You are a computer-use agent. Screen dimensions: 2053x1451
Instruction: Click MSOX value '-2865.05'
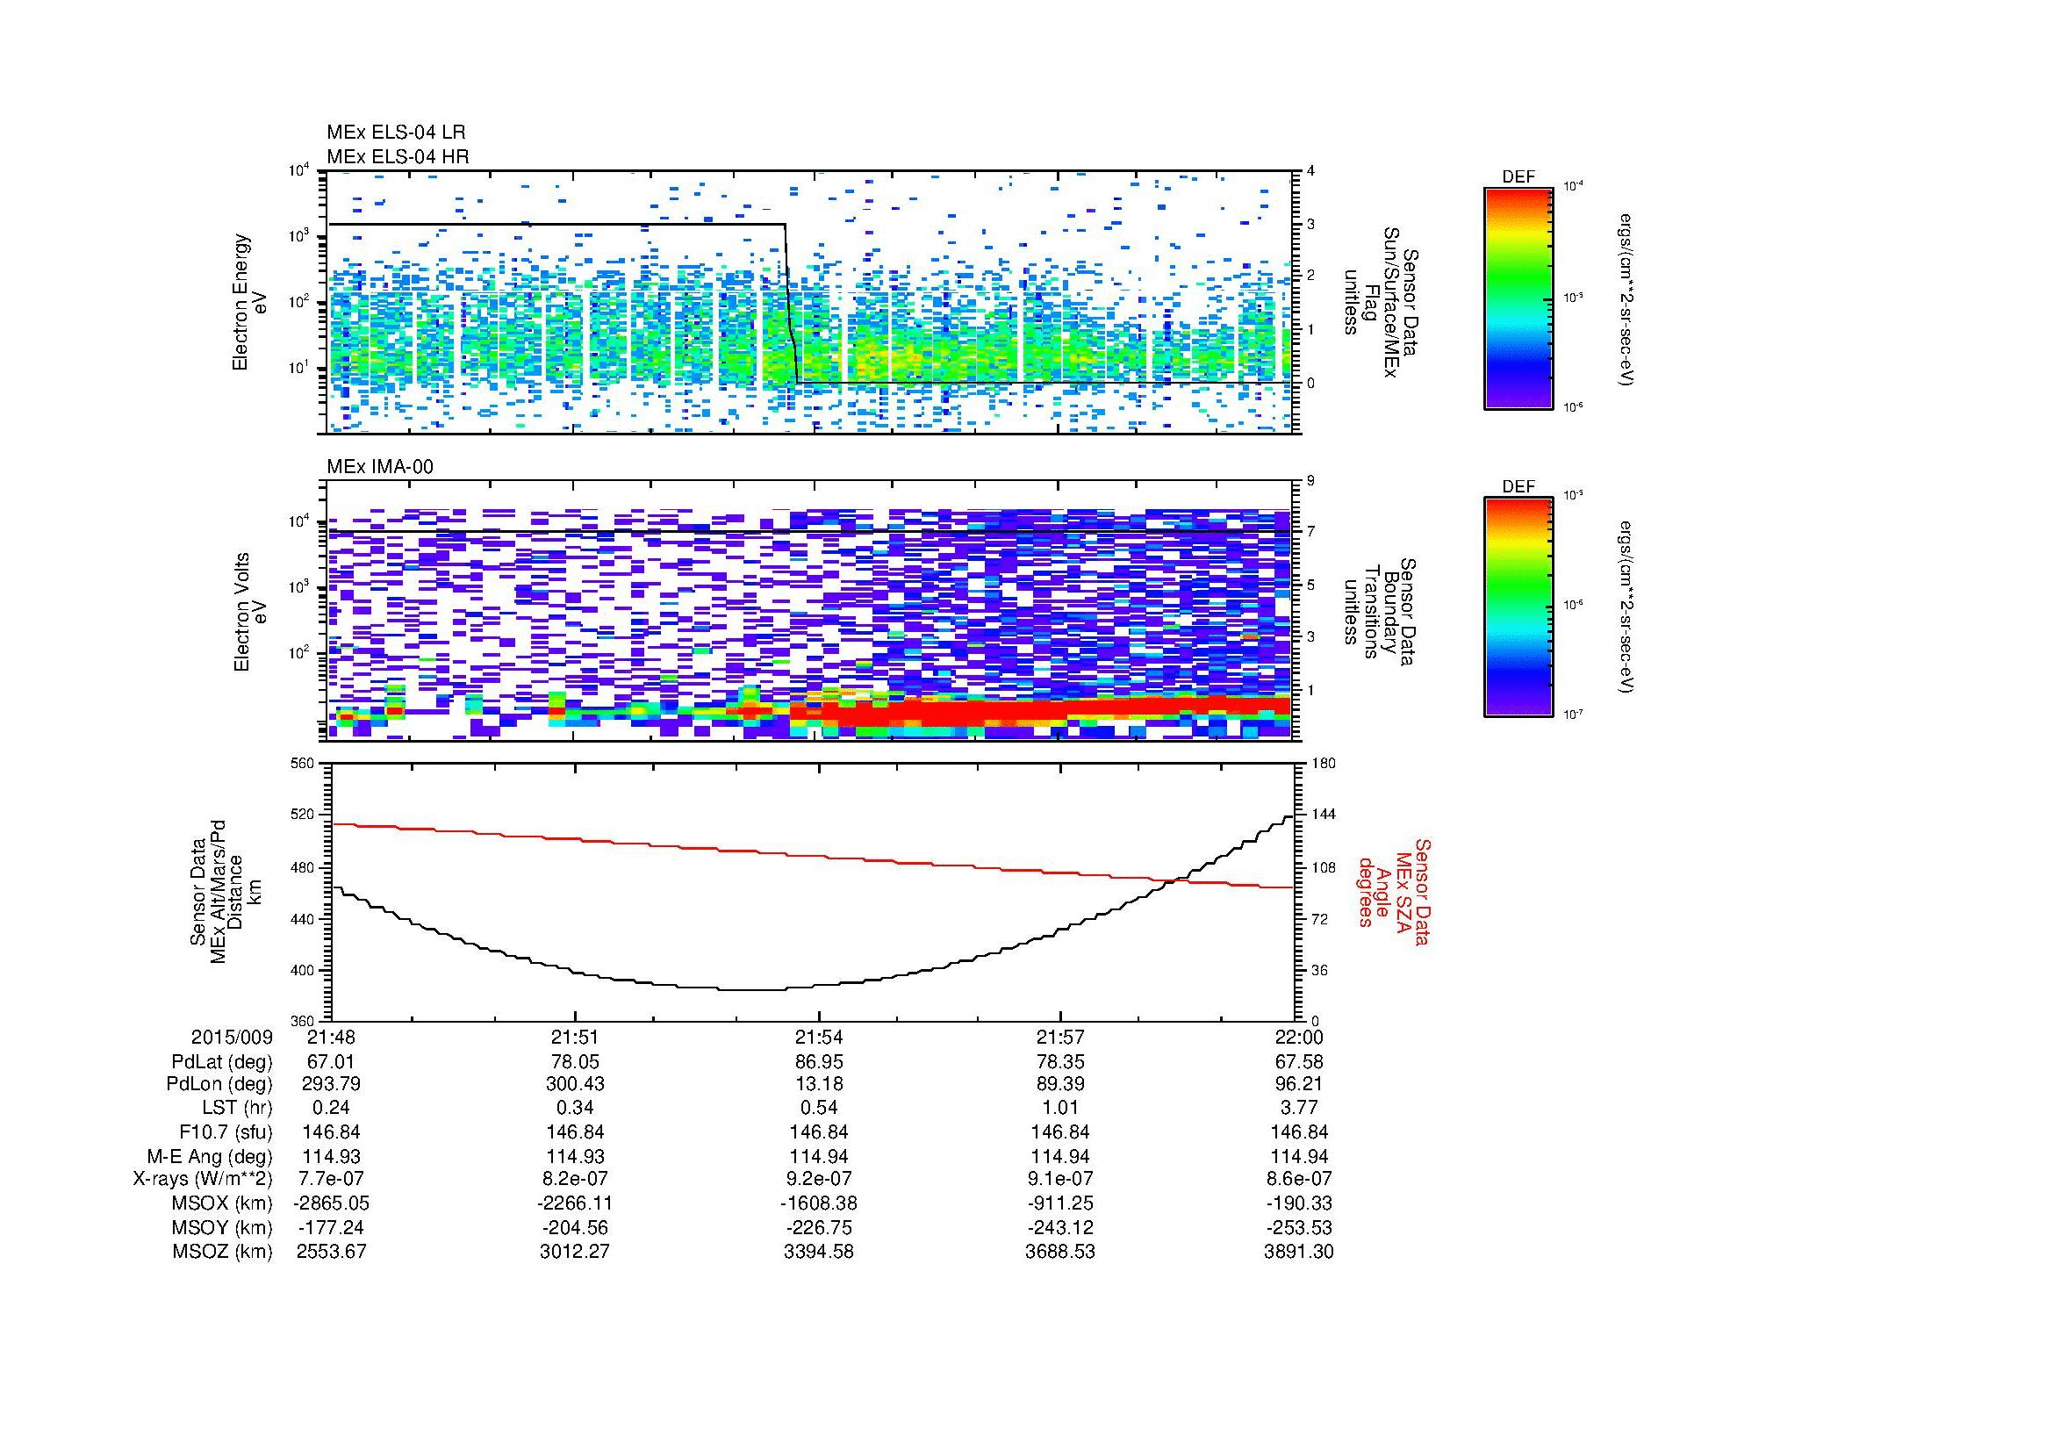pyautogui.click(x=331, y=1204)
